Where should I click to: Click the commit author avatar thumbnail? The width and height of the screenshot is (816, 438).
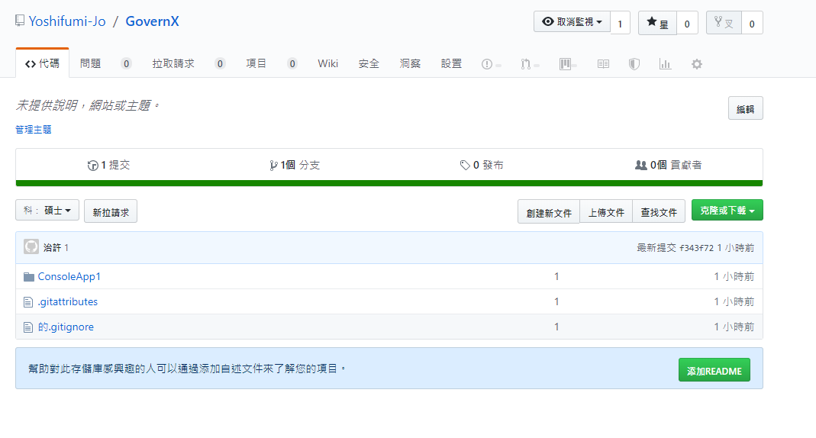[31, 246]
